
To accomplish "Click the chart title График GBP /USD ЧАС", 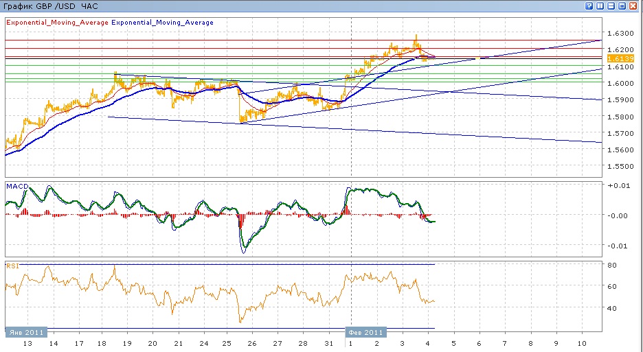I will [51, 6].
